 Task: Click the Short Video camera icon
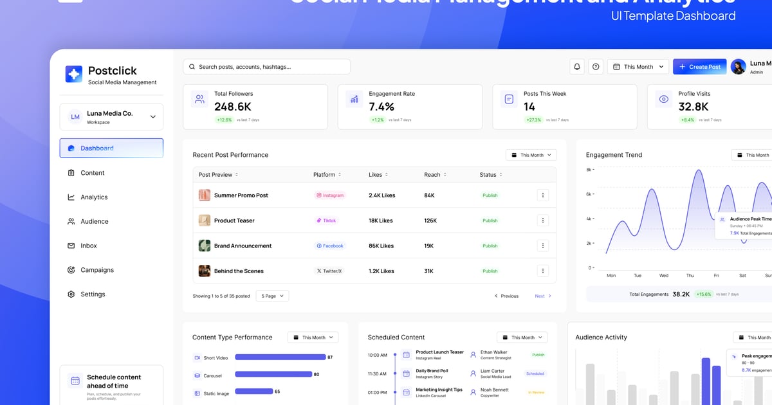[x=198, y=357]
